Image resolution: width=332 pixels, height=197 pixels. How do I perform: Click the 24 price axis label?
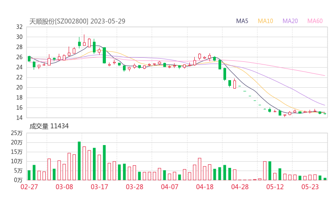[19, 67]
